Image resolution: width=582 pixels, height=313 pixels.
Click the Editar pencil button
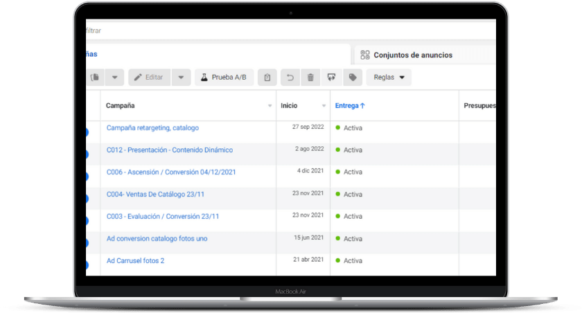point(148,78)
